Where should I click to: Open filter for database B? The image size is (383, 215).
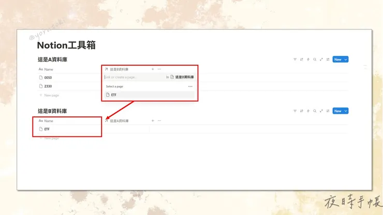pyautogui.click(x=295, y=111)
